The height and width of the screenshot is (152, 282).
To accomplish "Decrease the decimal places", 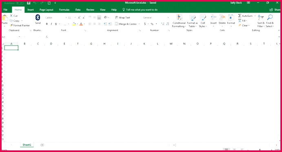I will pos(168,24).
